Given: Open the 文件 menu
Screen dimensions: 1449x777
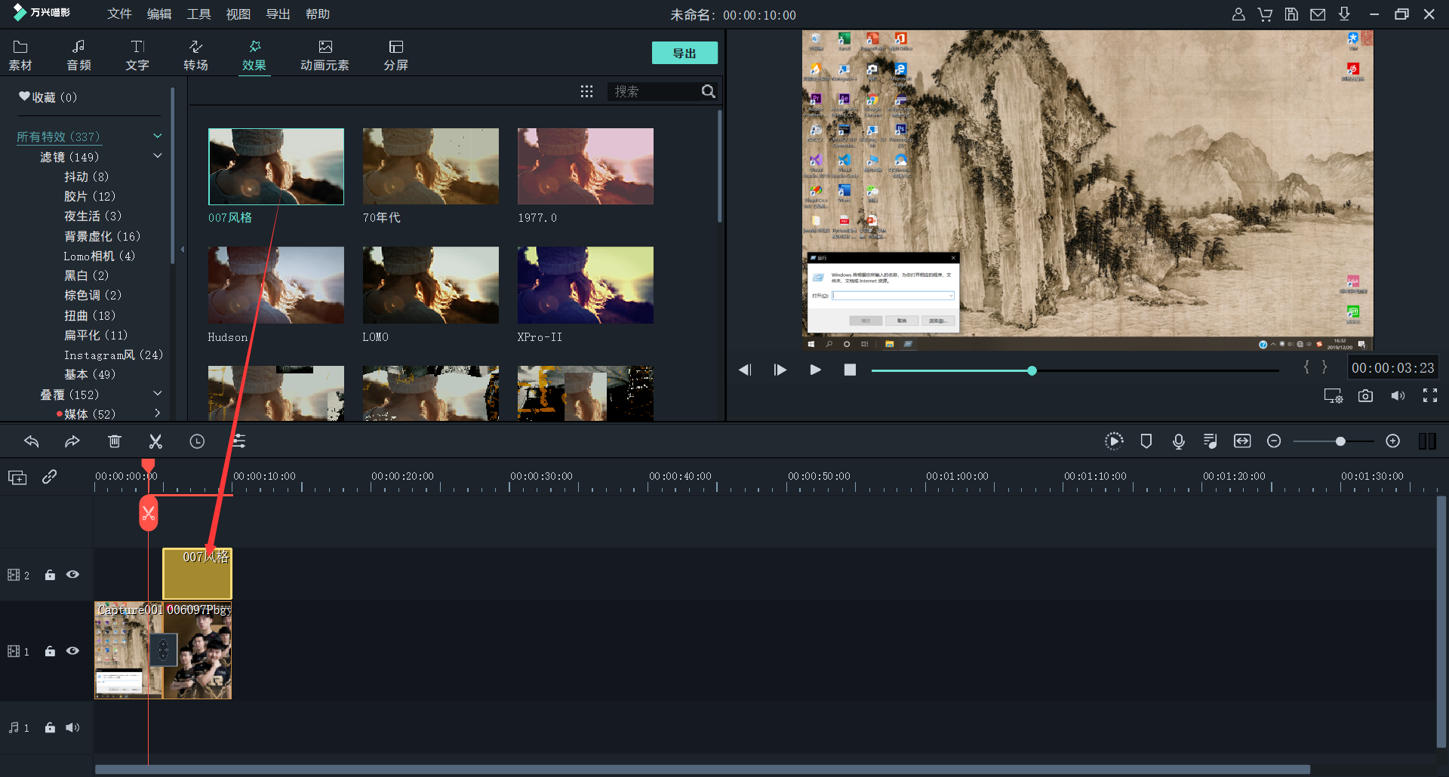Looking at the screenshot, I should coord(119,14).
